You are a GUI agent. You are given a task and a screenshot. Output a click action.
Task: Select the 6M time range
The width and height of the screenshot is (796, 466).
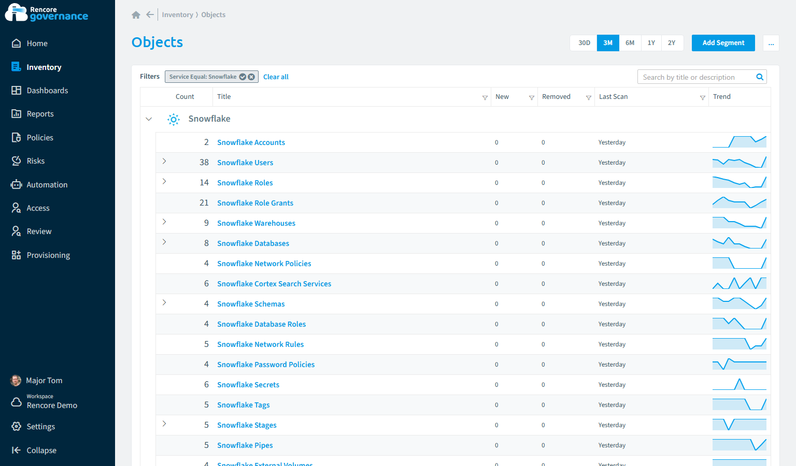click(x=630, y=43)
